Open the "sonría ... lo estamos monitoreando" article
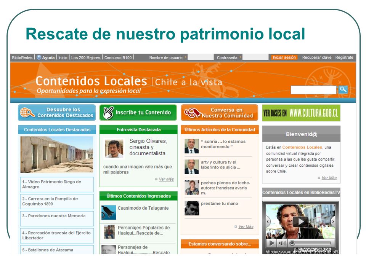Image resolution: width=366 pixels, height=274 pixels. [x=223, y=144]
